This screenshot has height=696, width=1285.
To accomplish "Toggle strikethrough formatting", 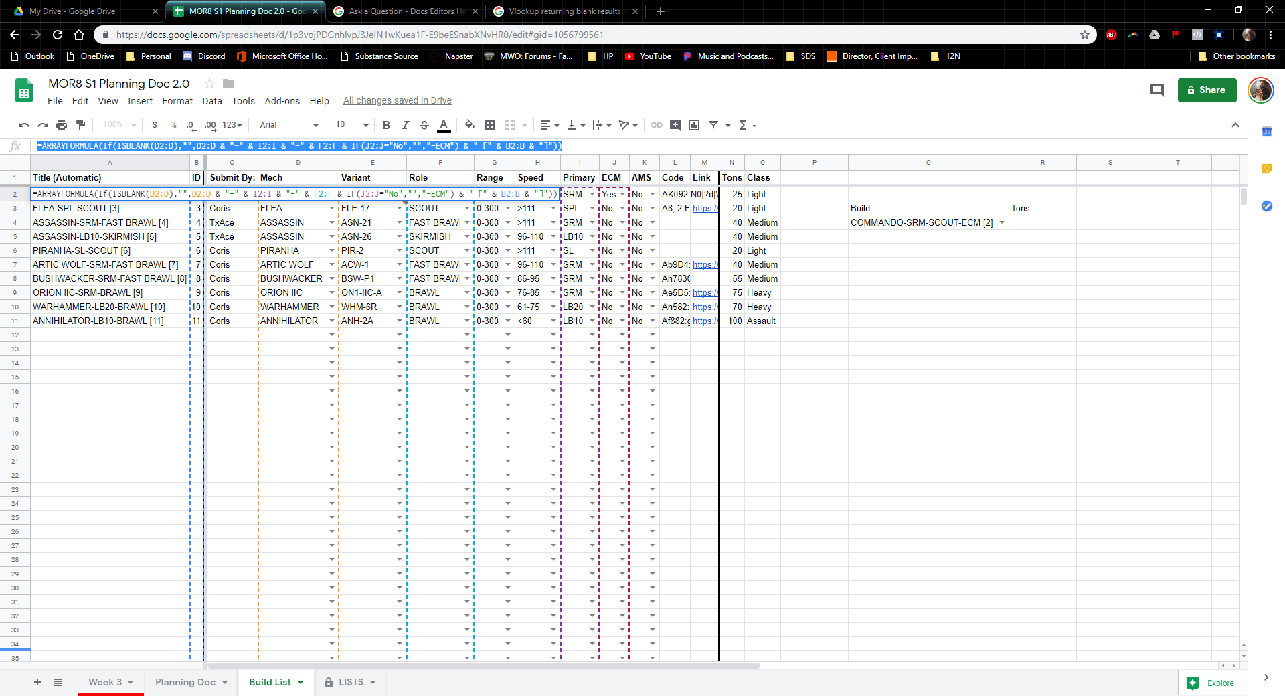I will [x=424, y=125].
